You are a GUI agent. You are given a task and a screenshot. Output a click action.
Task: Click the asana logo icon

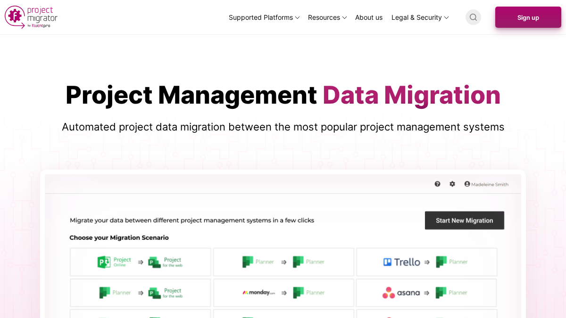pyautogui.click(x=389, y=293)
